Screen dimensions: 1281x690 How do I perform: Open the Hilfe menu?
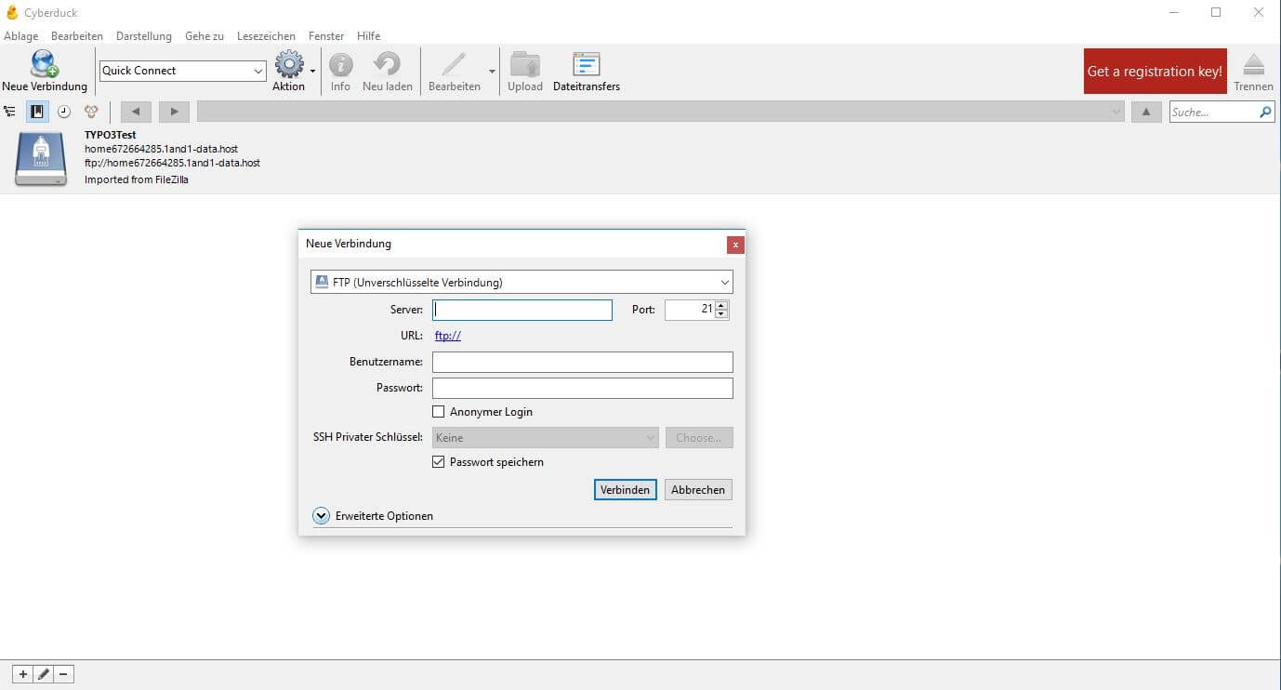click(368, 36)
